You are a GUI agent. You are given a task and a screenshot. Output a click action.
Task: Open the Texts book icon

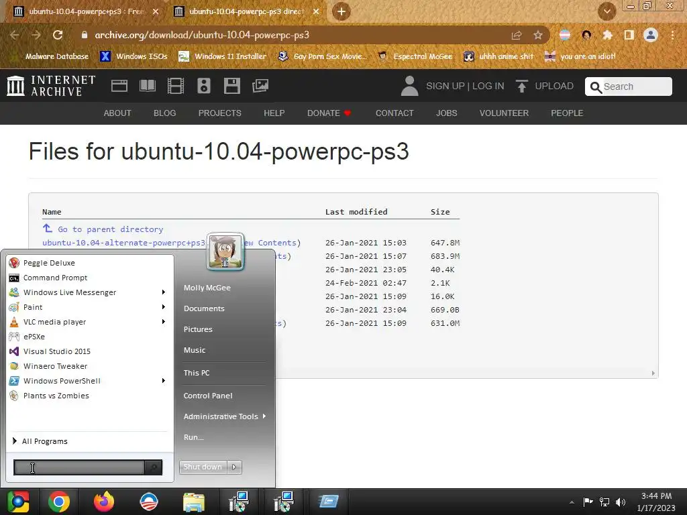pyautogui.click(x=147, y=86)
